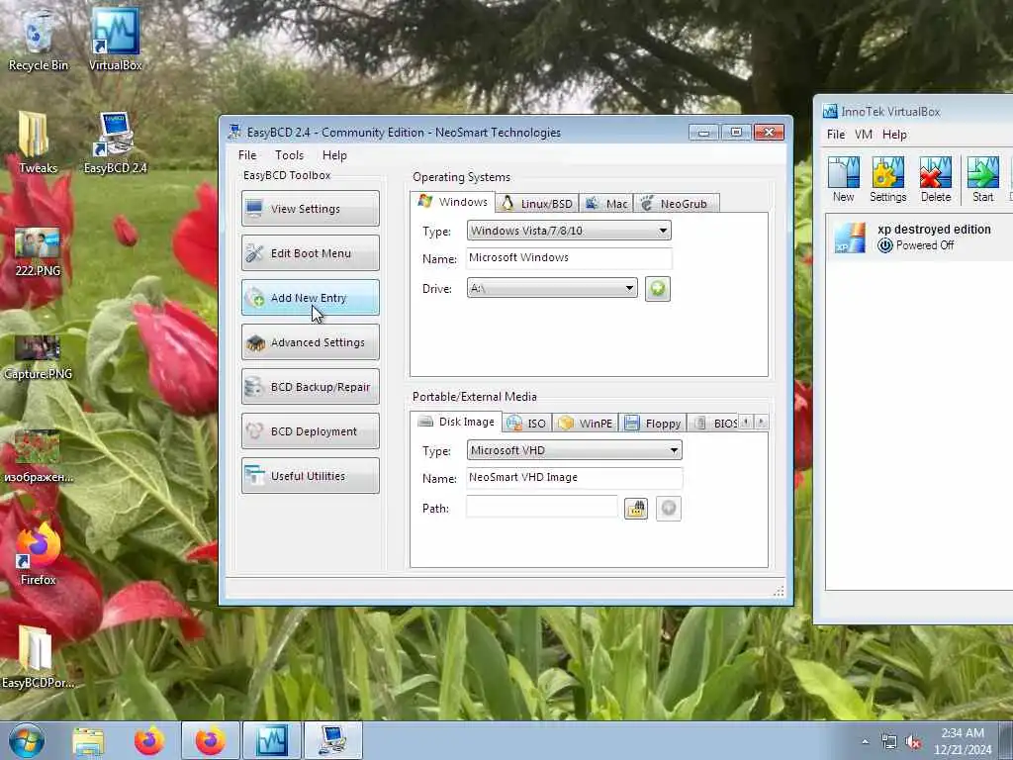Select the Recycle Bin desktop icon
The height and width of the screenshot is (760, 1013).
(39, 41)
